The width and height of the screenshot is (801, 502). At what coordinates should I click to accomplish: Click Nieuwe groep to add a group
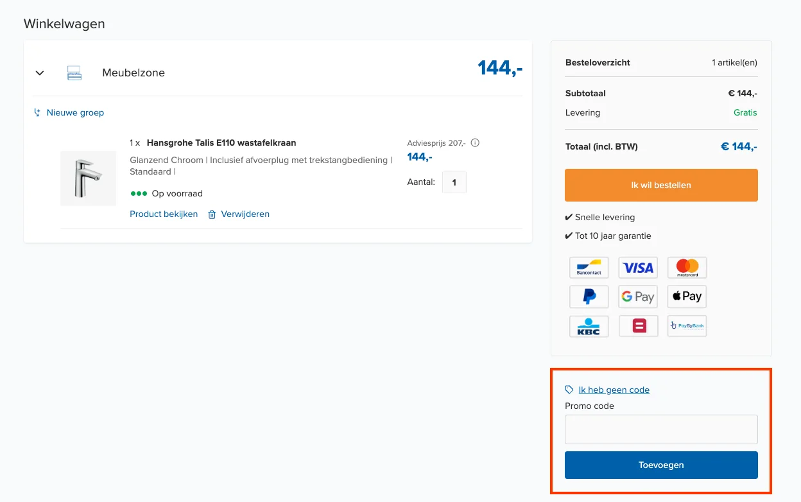(x=75, y=112)
